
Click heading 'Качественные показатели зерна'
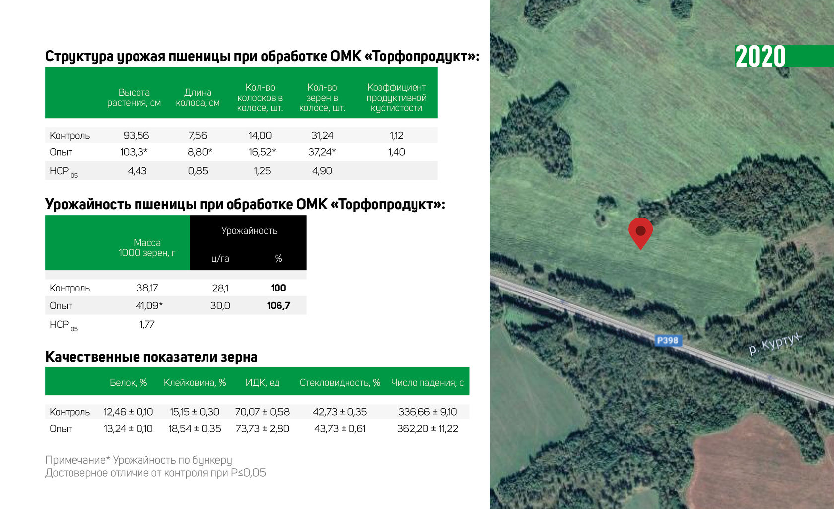tap(151, 357)
